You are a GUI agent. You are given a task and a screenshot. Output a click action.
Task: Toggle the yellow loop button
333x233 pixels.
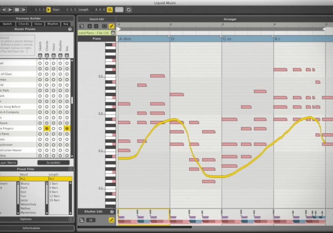click(110, 9)
